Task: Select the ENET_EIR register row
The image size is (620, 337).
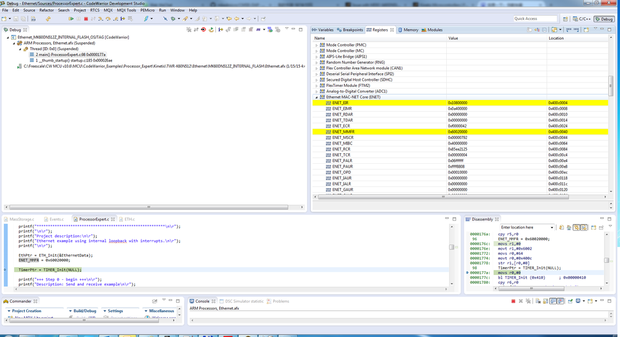Action: point(461,103)
